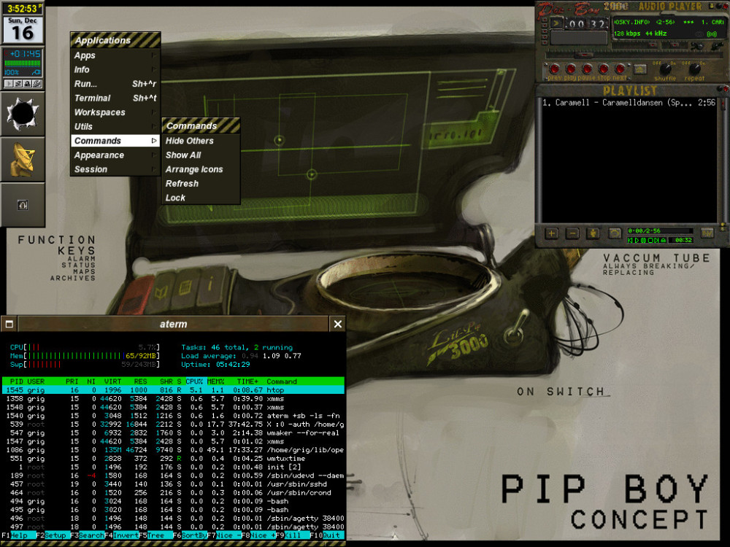Click the wrench icon in battery dockapp
Viewport: 730px width, 547px height.
coord(36,83)
